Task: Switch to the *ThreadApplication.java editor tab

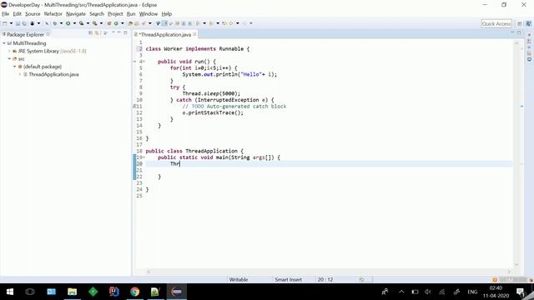Action: (165, 34)
